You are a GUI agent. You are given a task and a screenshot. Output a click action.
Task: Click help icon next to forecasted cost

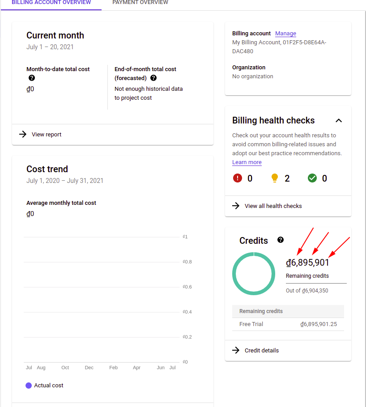(153, 78)
